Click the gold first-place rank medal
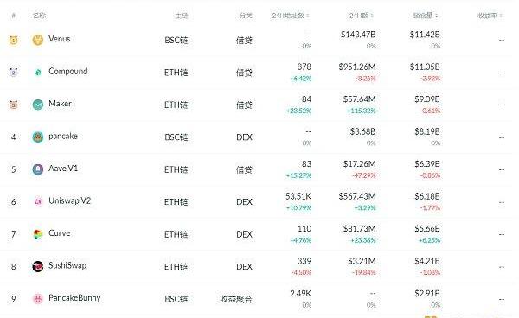Image resolution: width=519 pixels, height=318 pixels. point(14,40)
